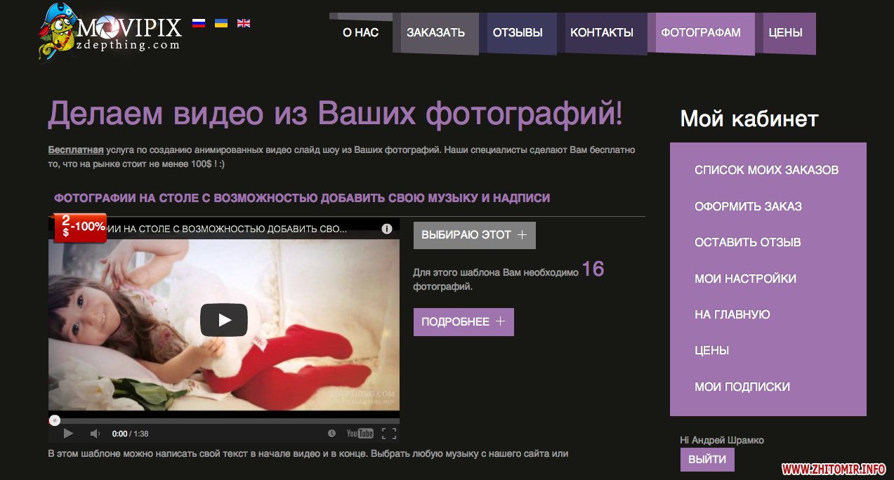894x480 pixels.
Task: Open the О НАС menu tab
Action: pyautogui.click(x=360, y=32)
